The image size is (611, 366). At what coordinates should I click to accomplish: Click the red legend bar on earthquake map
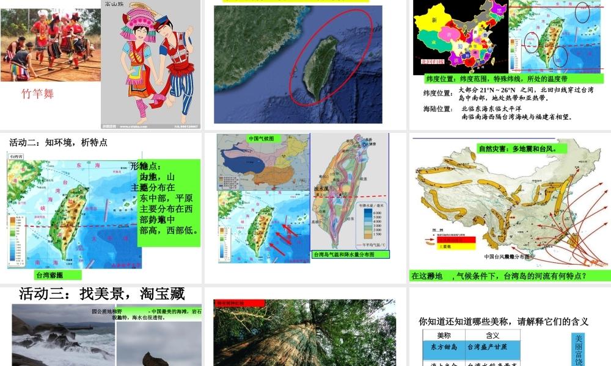coord(456,240)
